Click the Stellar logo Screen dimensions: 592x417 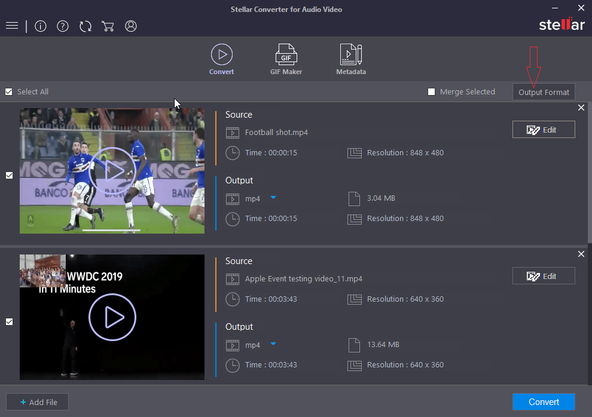click(x=562, y=24)
